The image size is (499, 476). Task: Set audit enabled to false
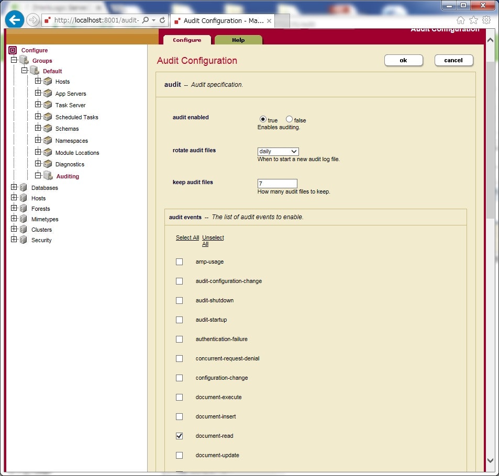point(289,119)
